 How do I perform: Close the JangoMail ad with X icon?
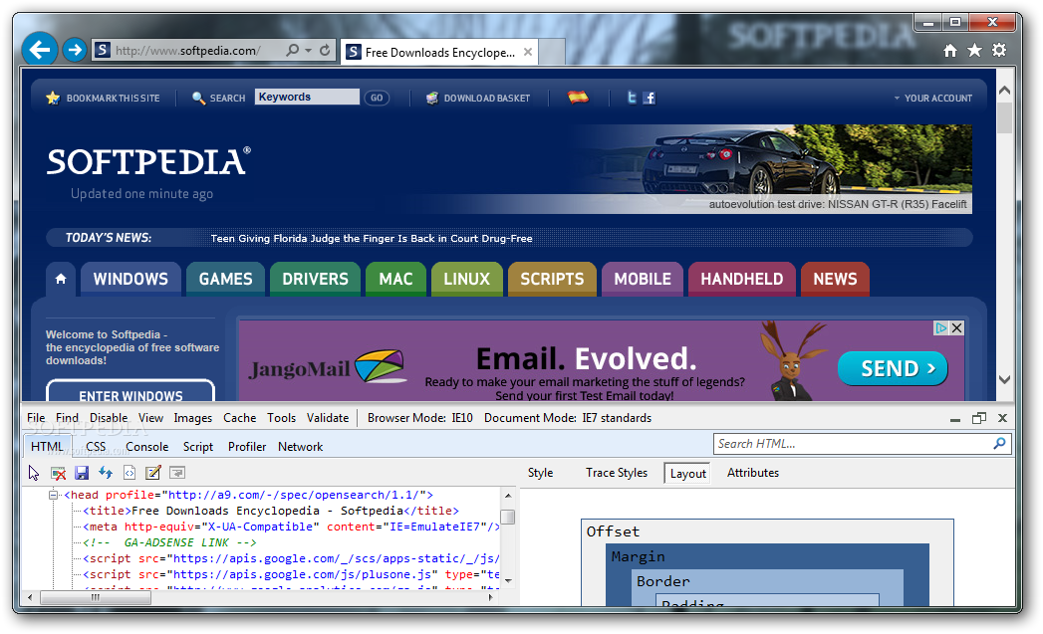[x=956, y=327]
